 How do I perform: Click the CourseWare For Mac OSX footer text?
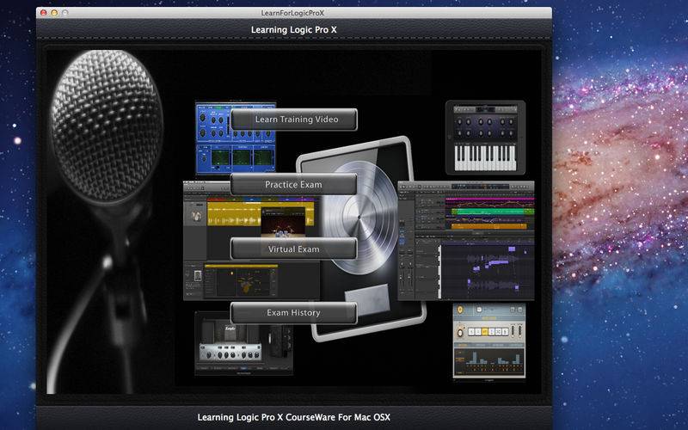tap(293, 417)
